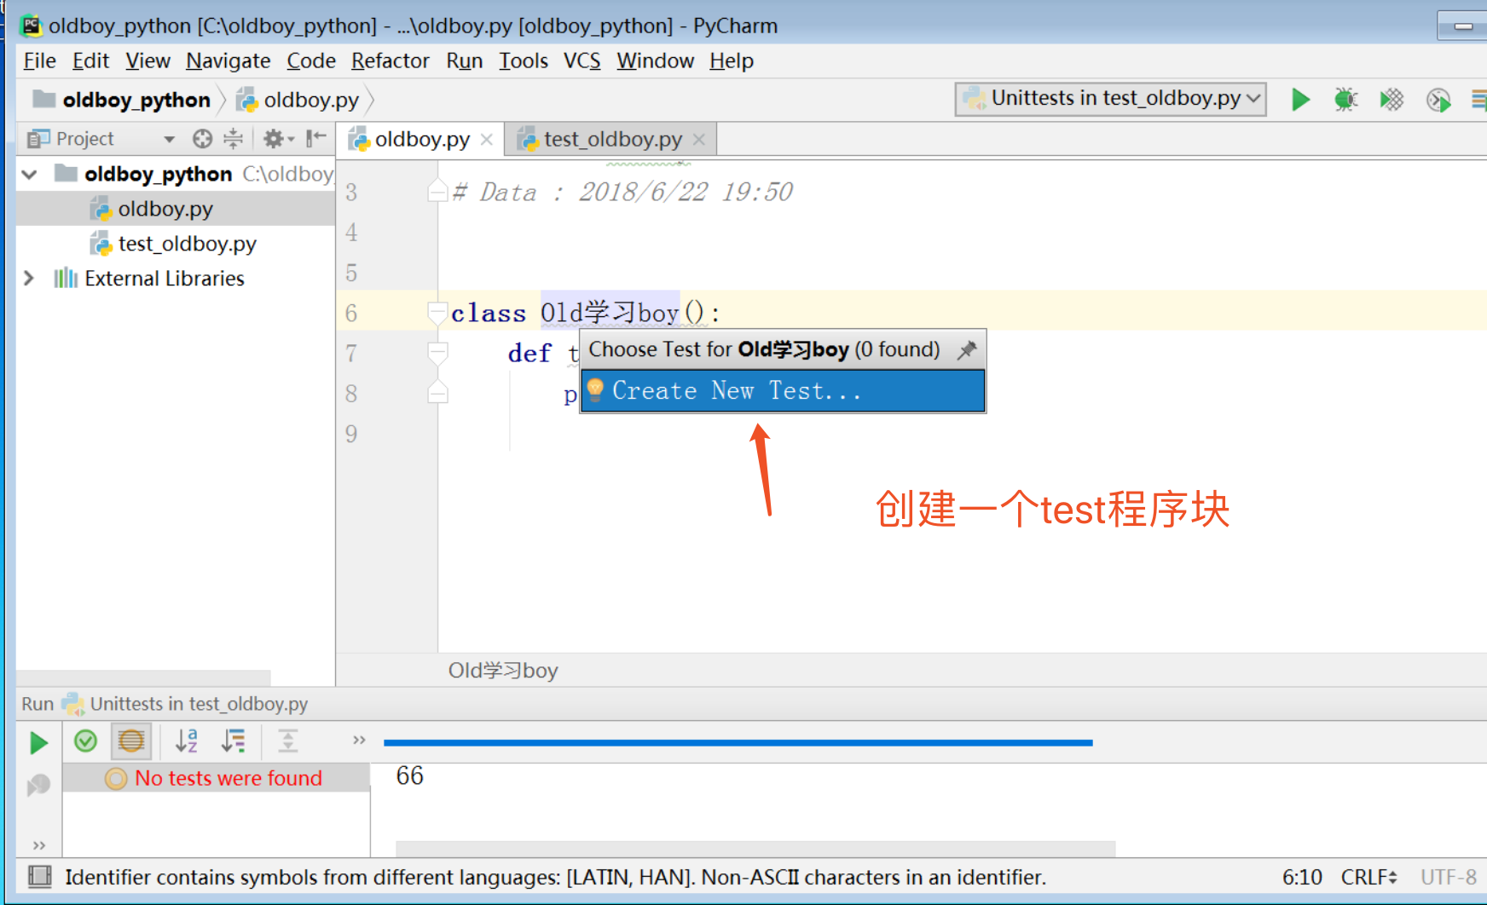Viewport: 1487px width, 905px height.
Task: Choose Create New Test... in popup
Action: click(783, 390)
